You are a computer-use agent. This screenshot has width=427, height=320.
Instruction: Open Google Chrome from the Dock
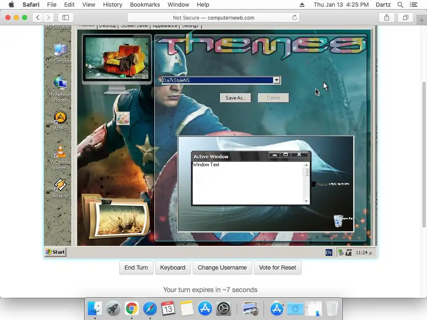pyautogui.click(x=131, y=308)
